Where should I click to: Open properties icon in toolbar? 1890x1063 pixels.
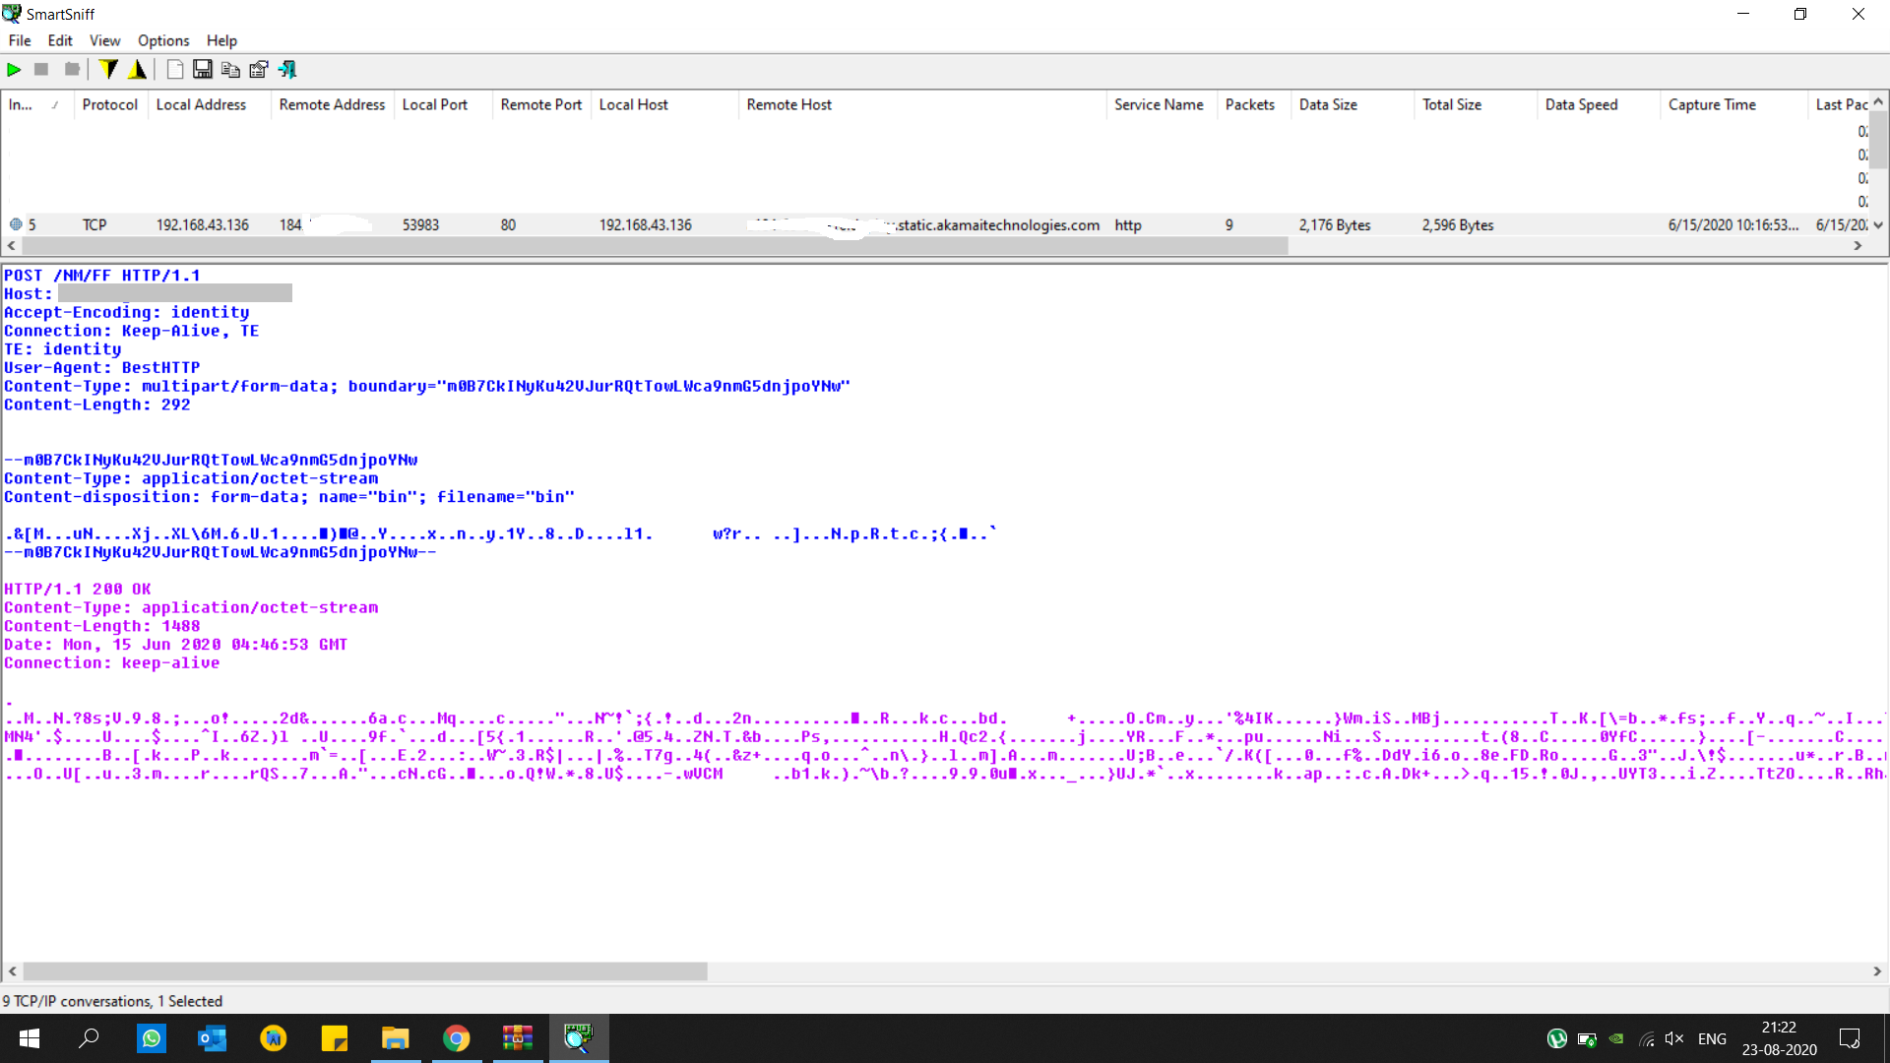259,70
